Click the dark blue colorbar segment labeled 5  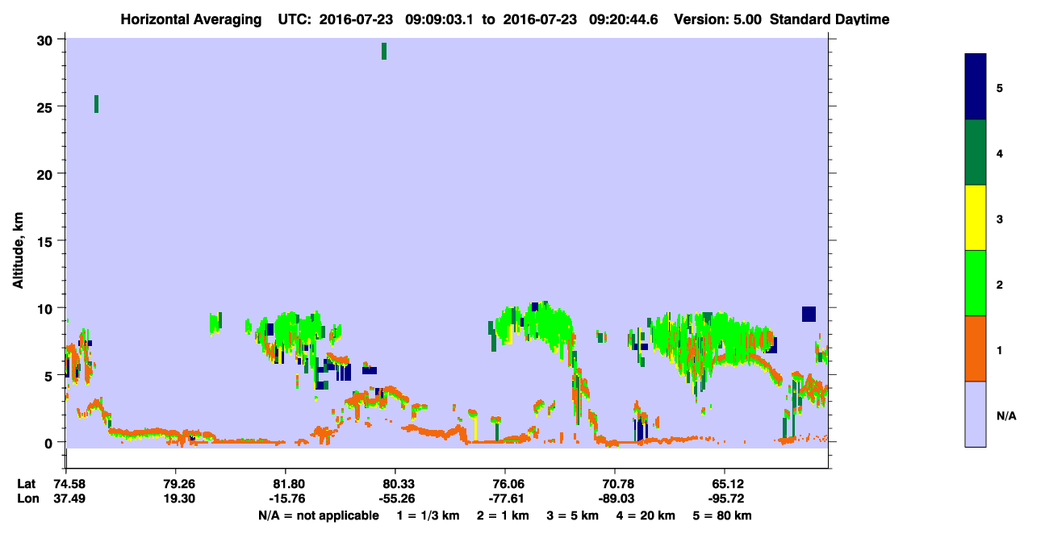point(976,87)
